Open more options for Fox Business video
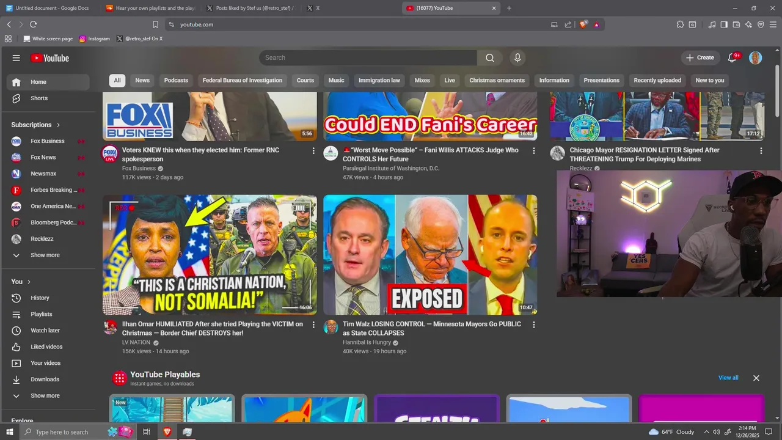782x440 pixels. tap(313, 151)
